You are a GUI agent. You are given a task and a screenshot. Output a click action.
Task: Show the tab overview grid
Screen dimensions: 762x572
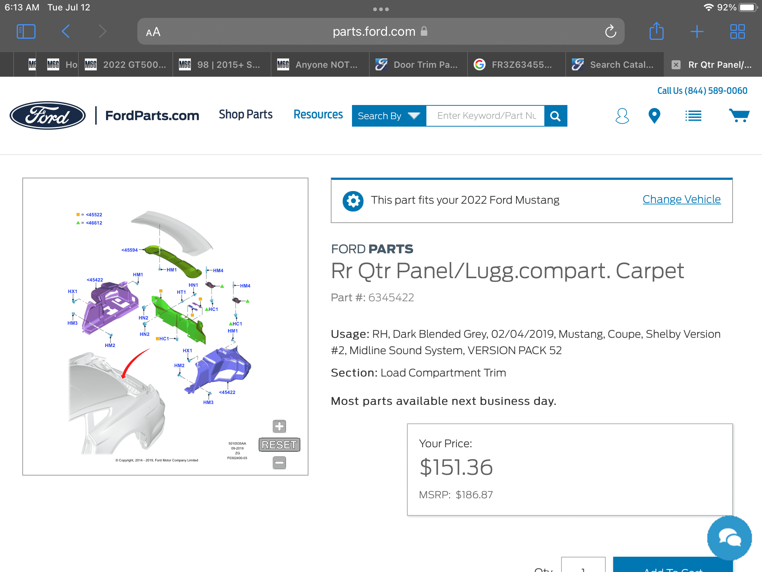tap(737, 32)
